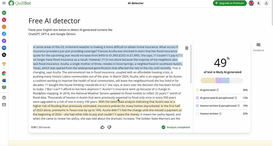Click the AI-generated & paraphrased purple swatch

click(x=197, y=98)
